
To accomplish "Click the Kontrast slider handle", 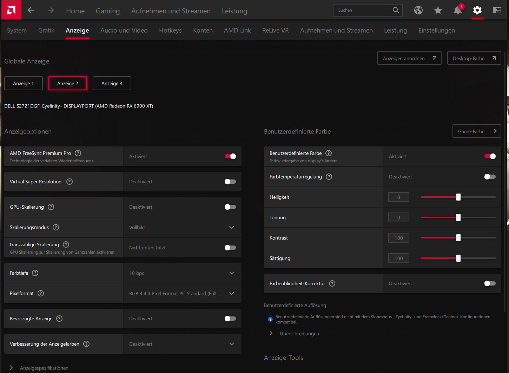I will (458, 238).
